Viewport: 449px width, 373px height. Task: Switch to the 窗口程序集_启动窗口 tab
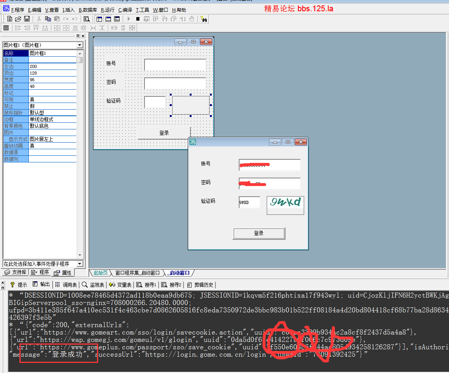pyautogui.click(x=137, y=273)
